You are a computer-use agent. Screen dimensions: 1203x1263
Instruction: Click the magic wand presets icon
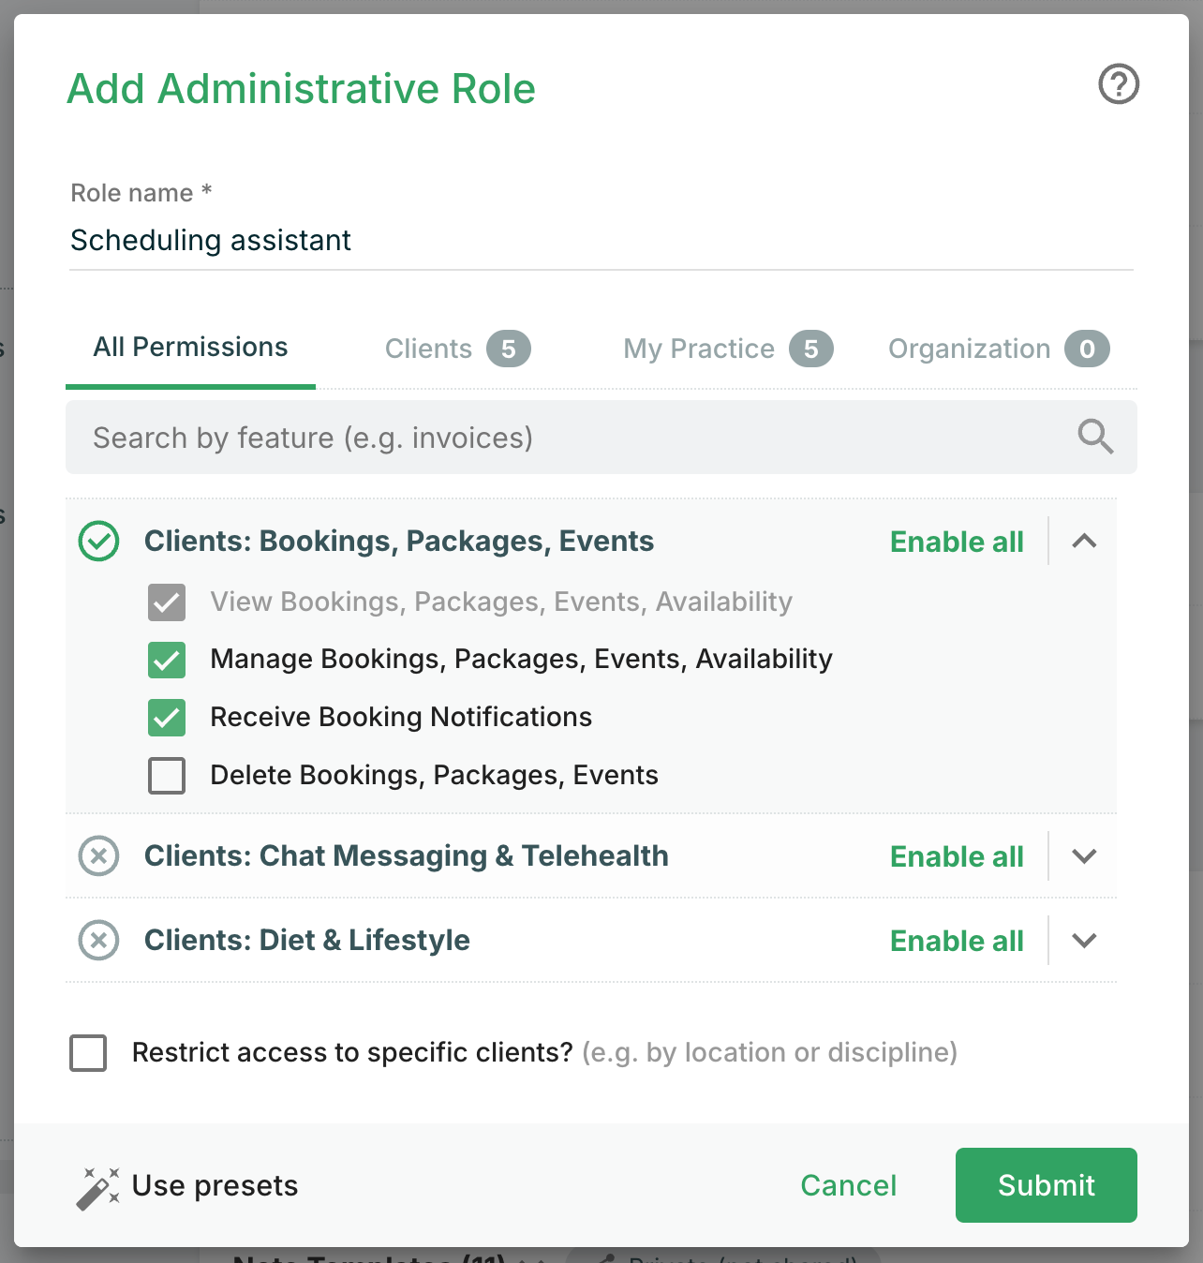click(x=97, y=1187)
